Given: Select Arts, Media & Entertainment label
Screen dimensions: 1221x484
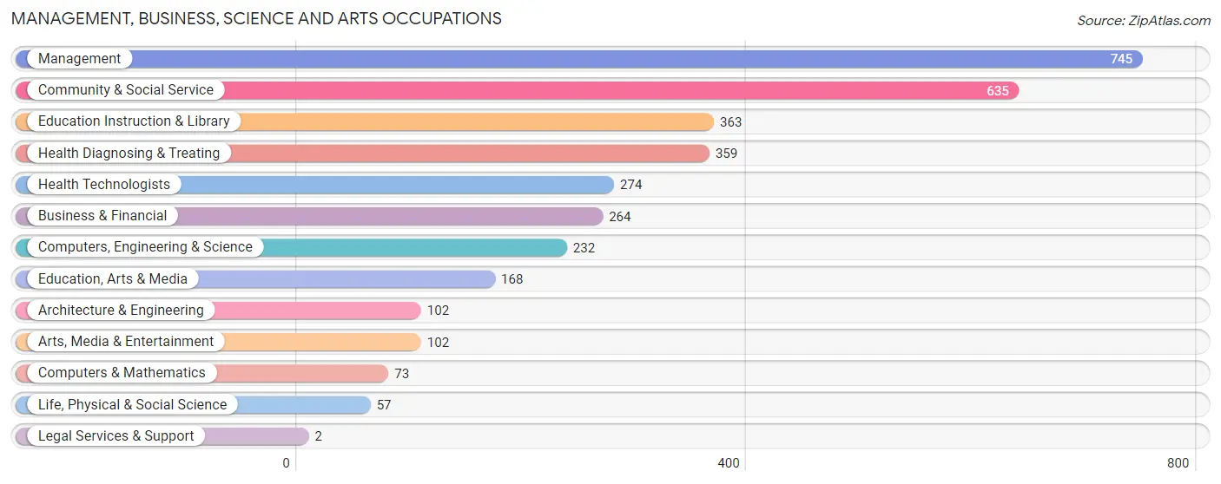Looking at the screenshot, I should (126, 342).
